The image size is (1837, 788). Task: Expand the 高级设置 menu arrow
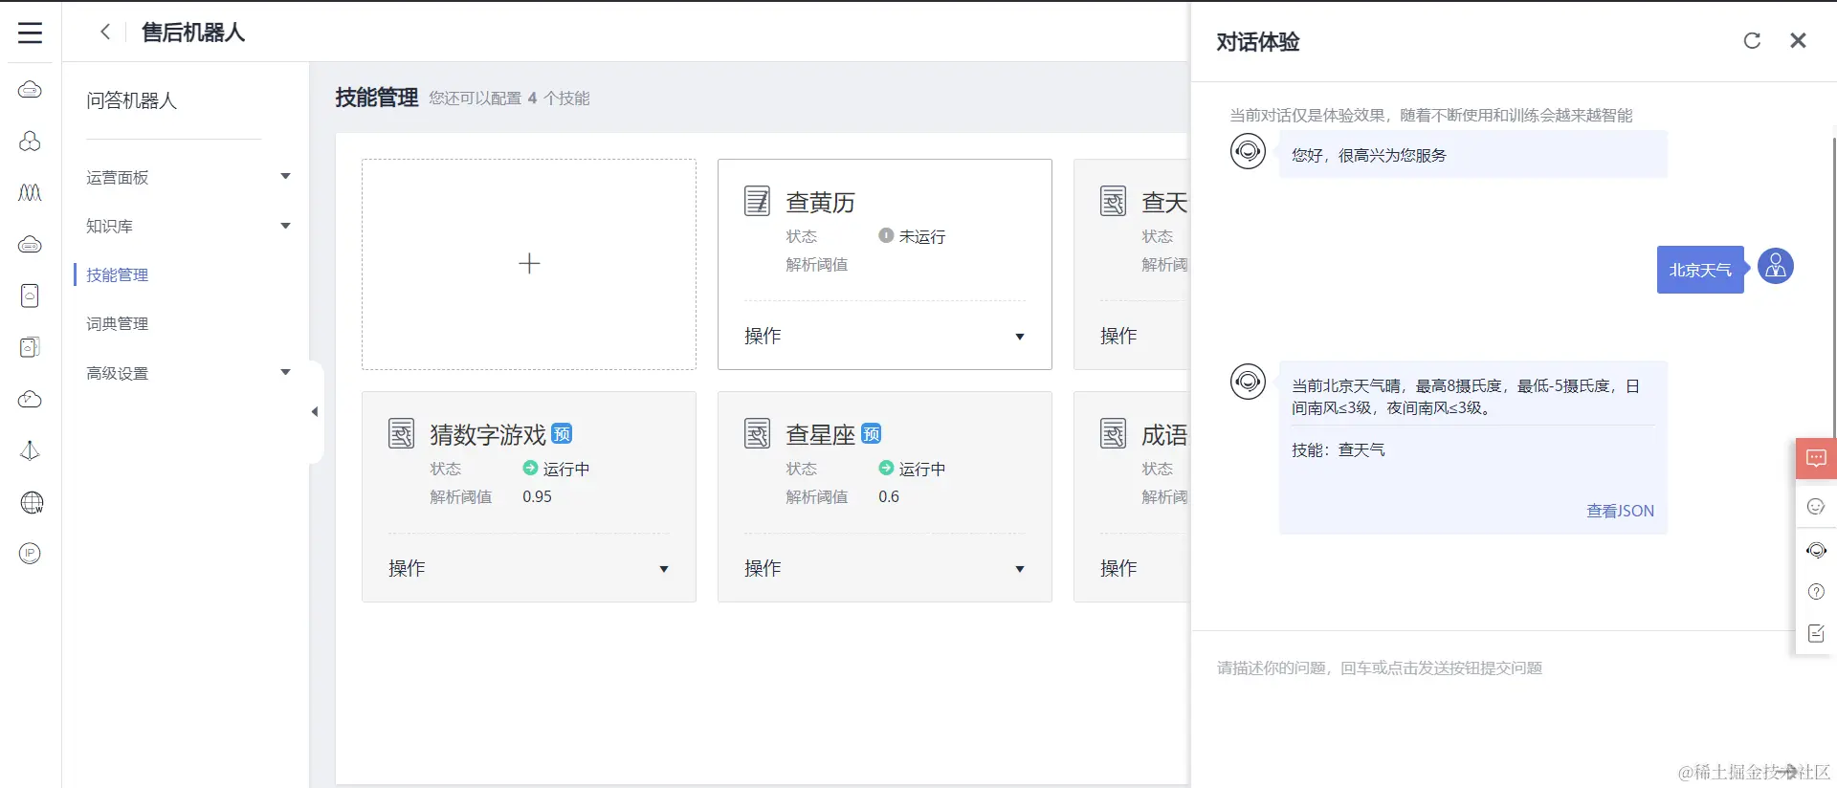(x=285, y=372)
